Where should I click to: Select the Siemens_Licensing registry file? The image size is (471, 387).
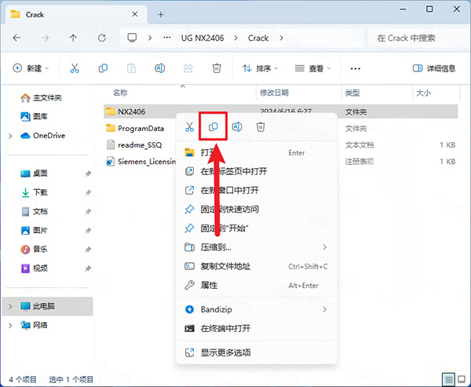click(141, 162)
